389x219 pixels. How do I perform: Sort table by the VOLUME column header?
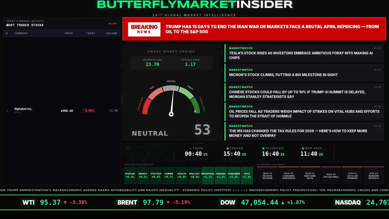(x=112, y=33)
